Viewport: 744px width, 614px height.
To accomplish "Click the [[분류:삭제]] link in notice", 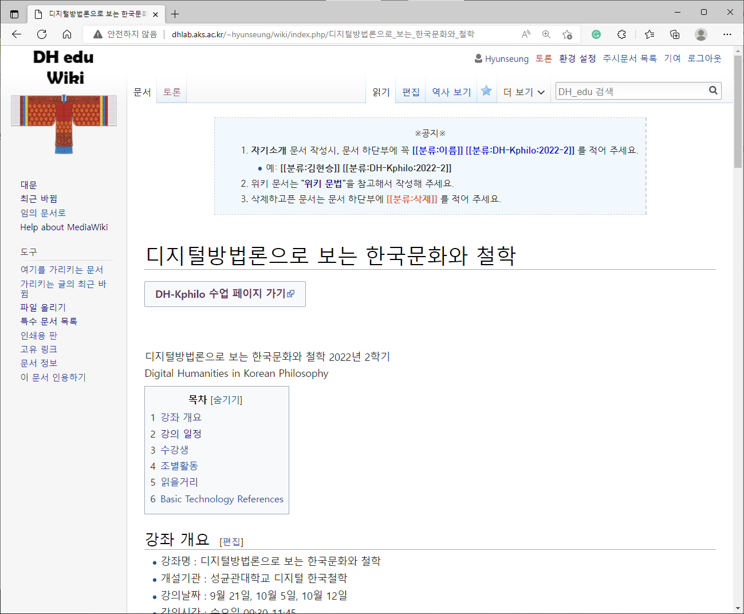I will [412, 199].
